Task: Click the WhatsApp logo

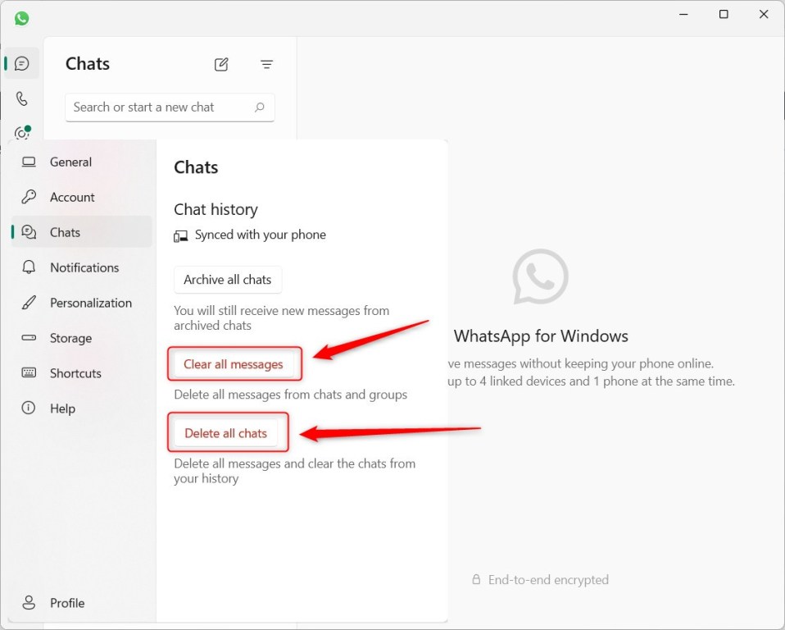Action: (20, 17)
